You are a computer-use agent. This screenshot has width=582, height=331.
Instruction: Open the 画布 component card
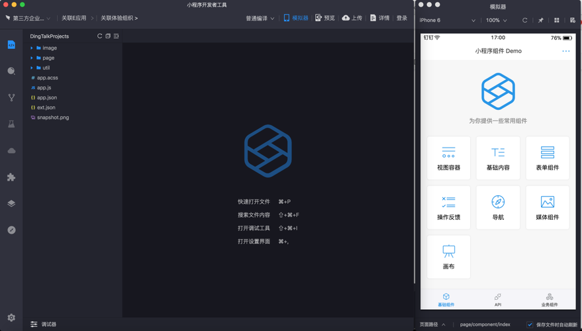pyautogui.click(x=449, y=257)
